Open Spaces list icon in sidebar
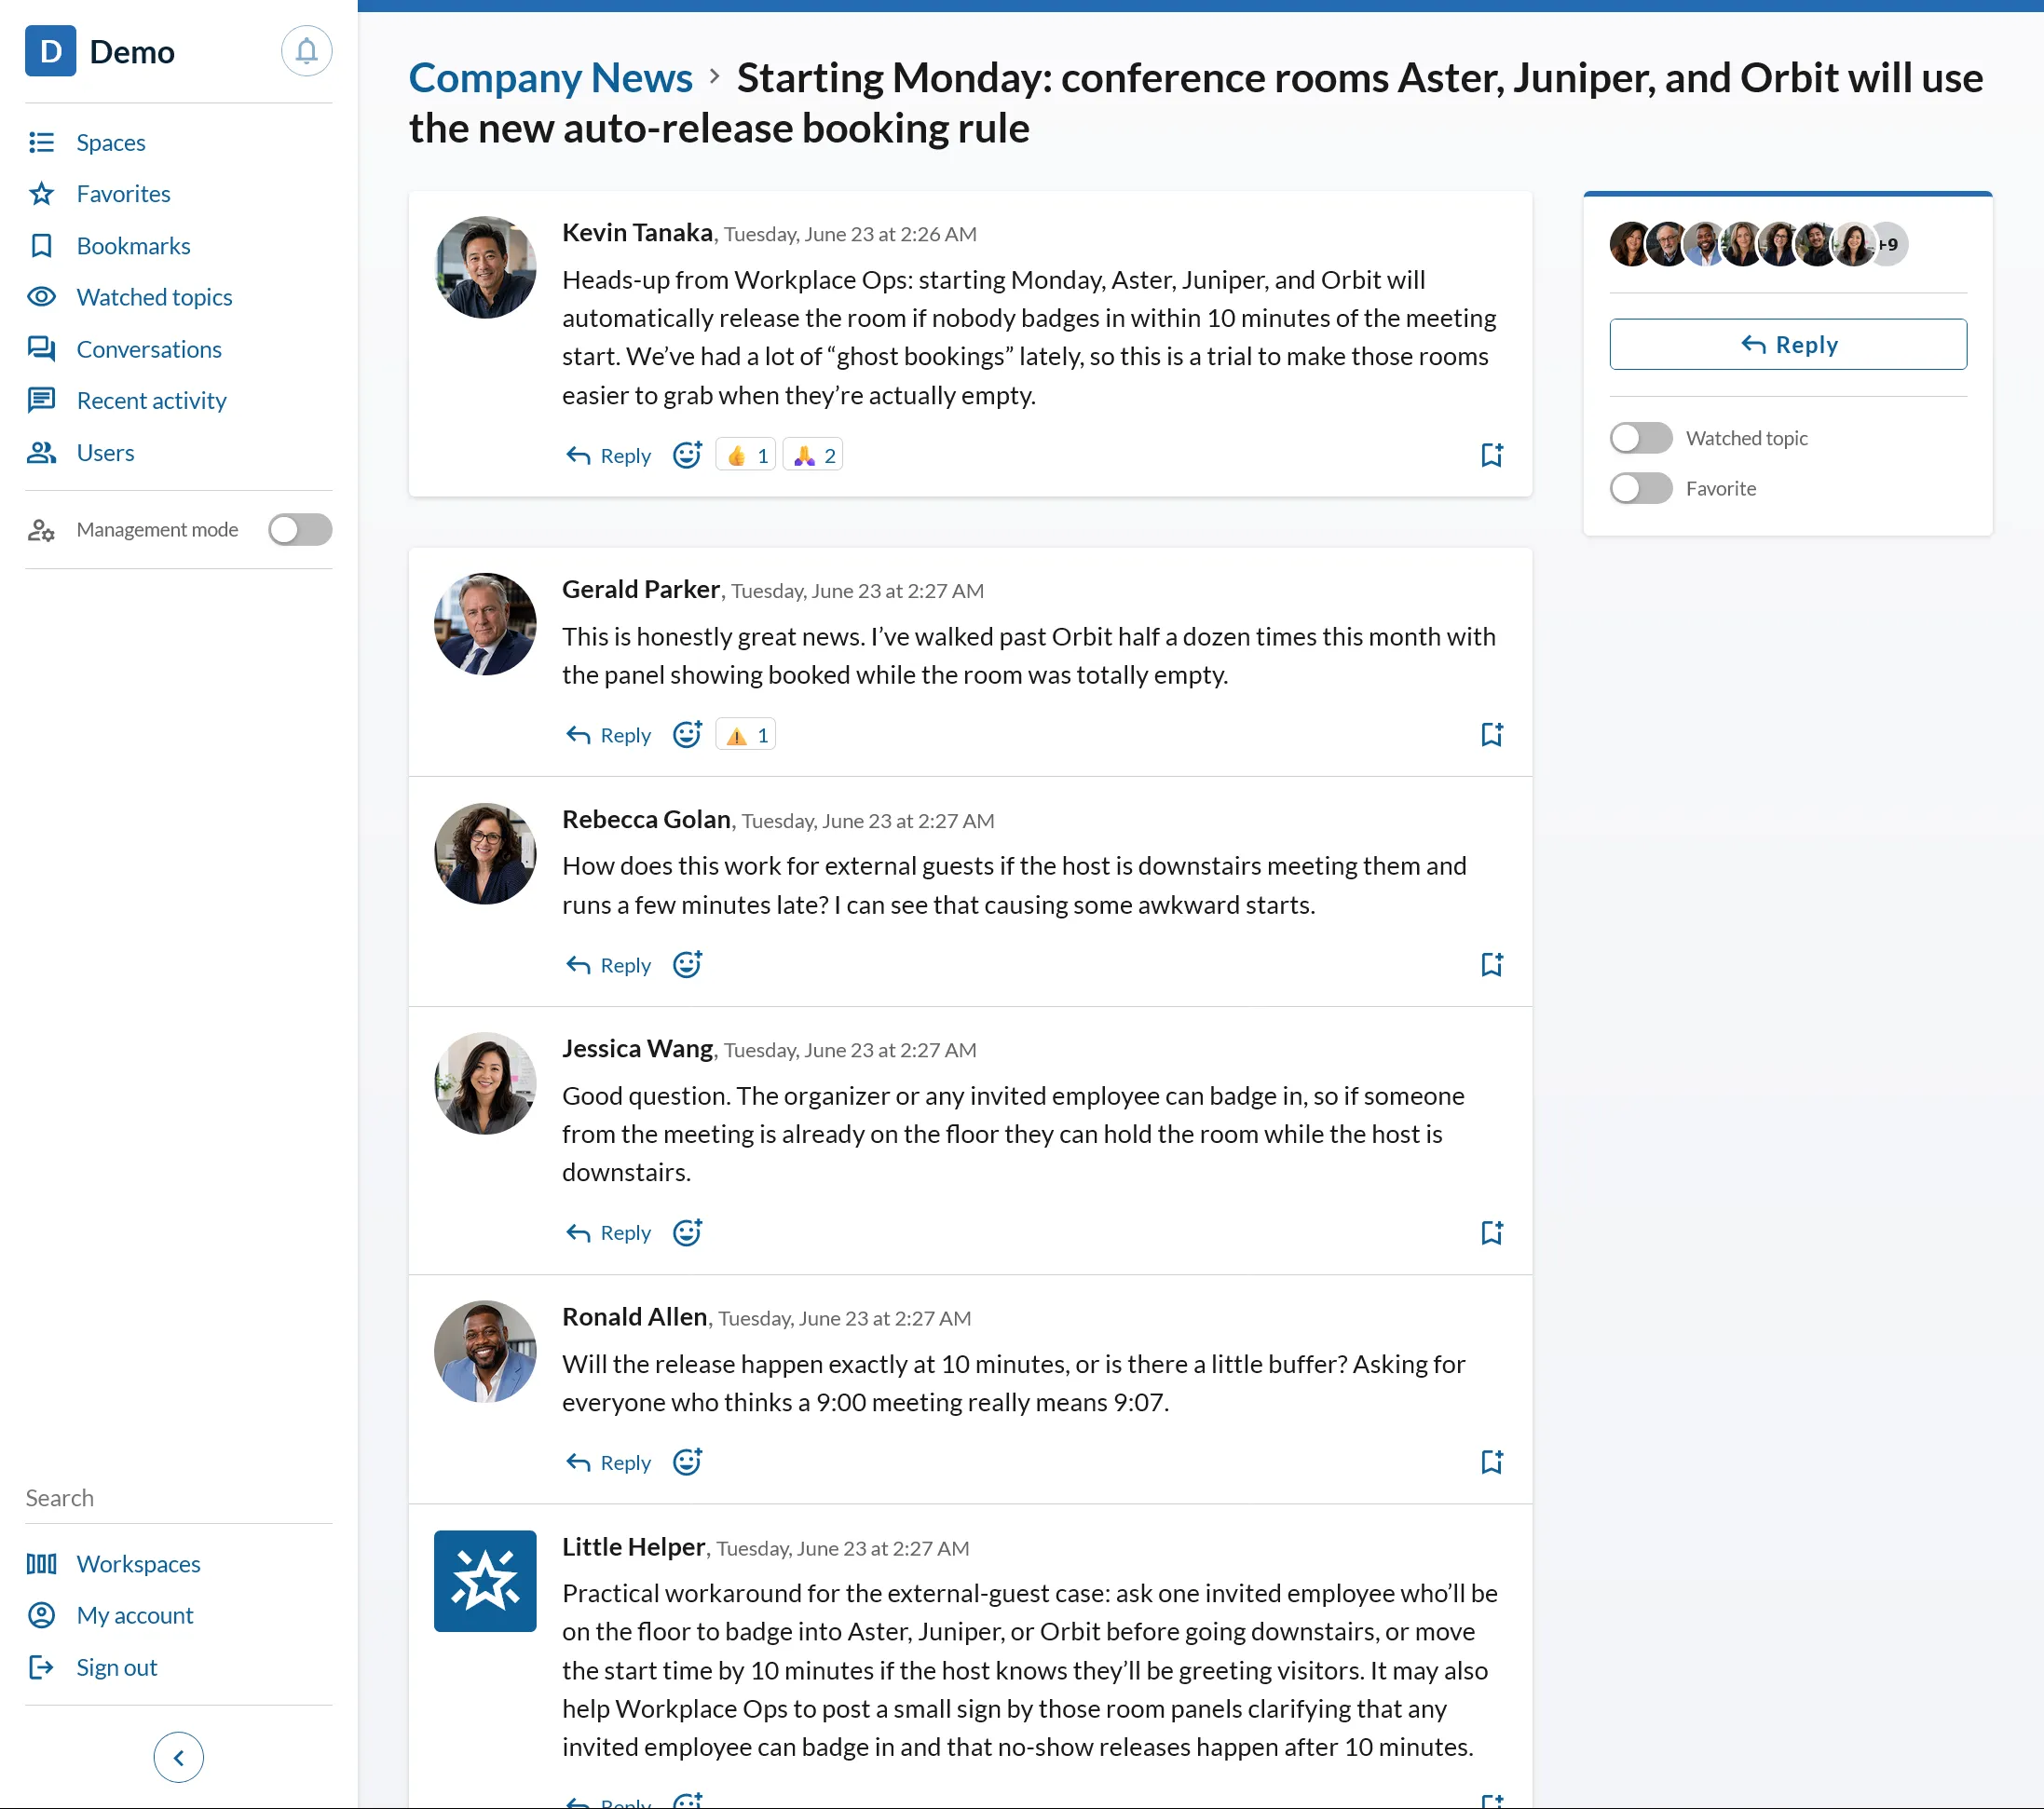Image resolution: width=2044 pixels, height=1809 pixels. click(41, 142)
